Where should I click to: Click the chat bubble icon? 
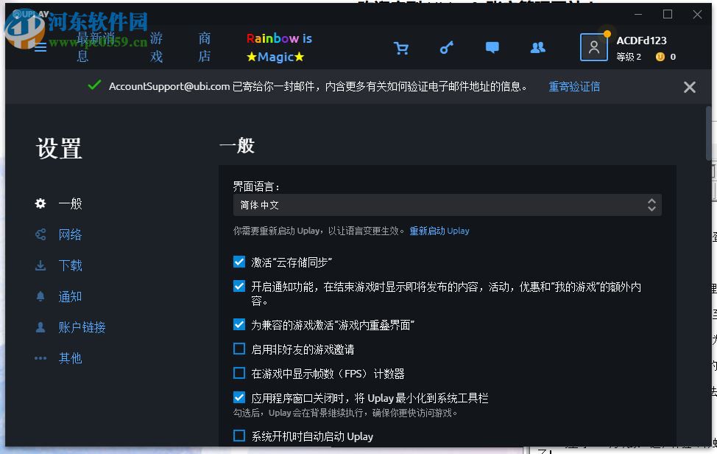click(492, 47)
